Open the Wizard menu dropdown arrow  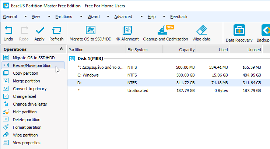coord(108,17)
